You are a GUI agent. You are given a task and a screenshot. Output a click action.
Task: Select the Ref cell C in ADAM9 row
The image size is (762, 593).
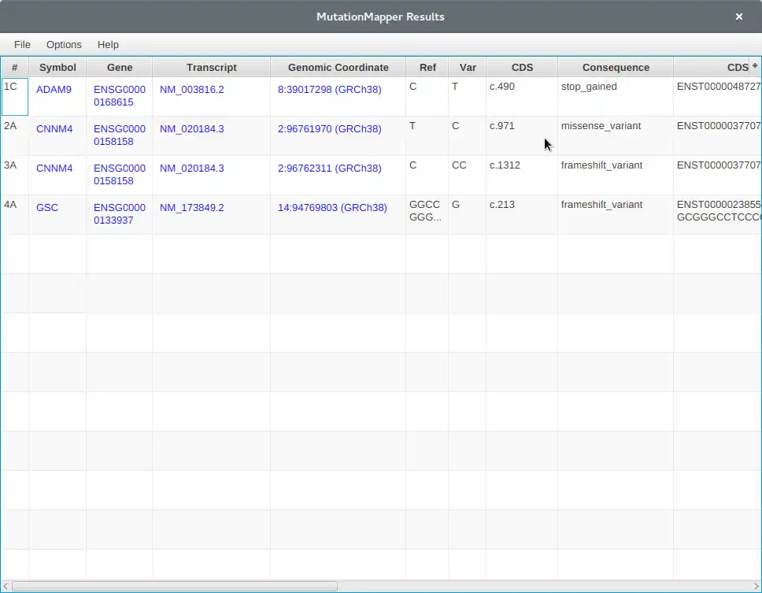coord(427,97)
